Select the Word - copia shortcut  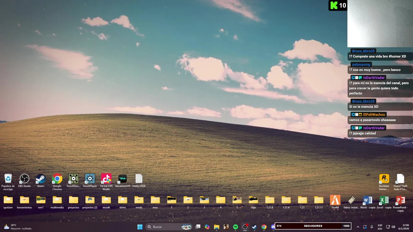[x=368, y=202]
